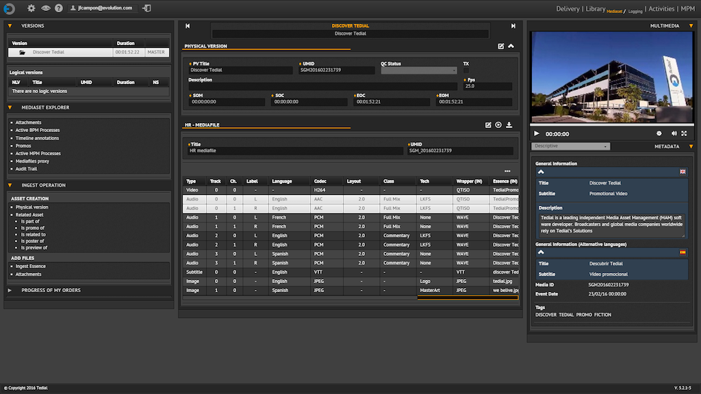The height and width of the screenshot is (394, 701).
Task: Click the Spanish flag in Alternative languages
Action: 683,252
